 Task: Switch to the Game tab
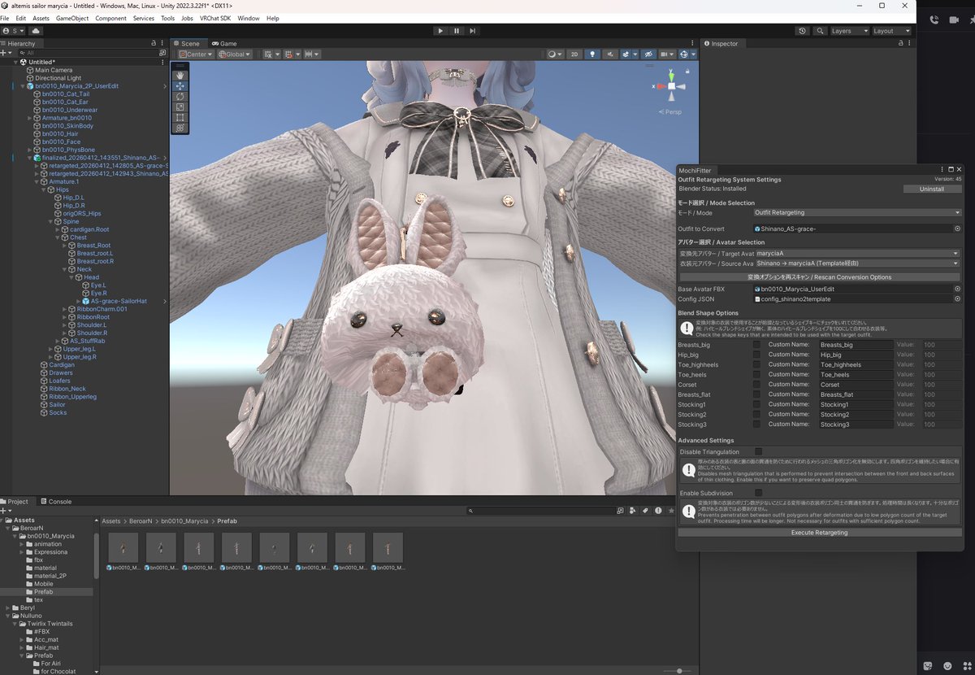tap(224, 43)
